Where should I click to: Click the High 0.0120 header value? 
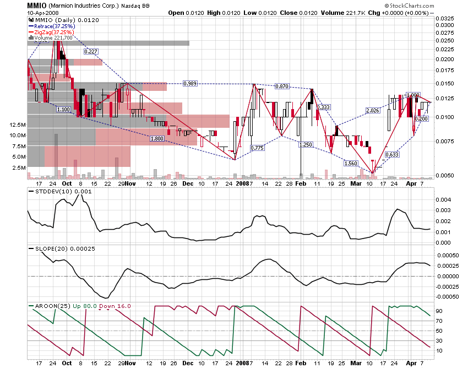pyautogui.click(x=224, y=13)
